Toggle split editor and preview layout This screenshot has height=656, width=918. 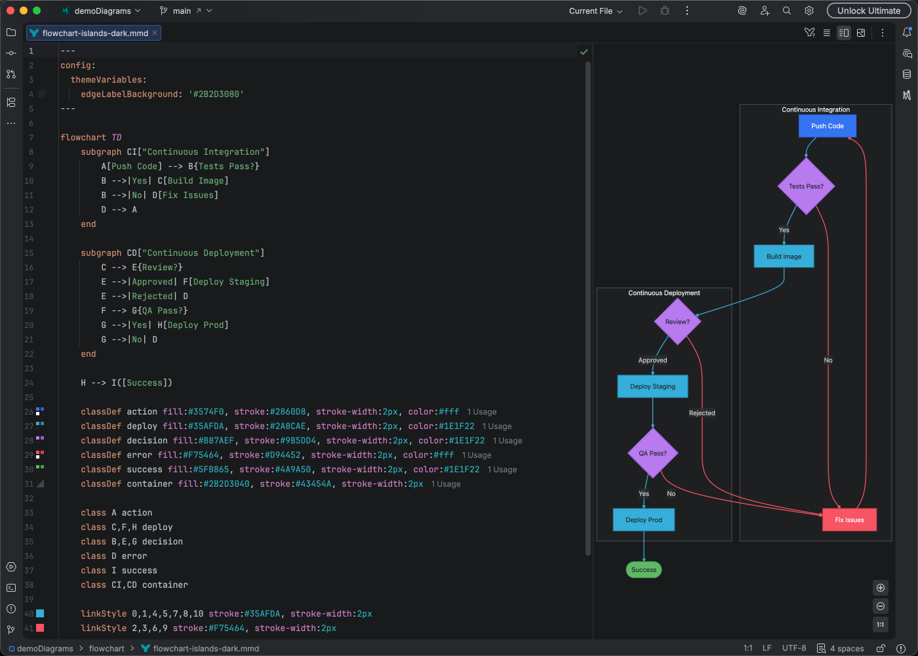(x=844, y=33)
